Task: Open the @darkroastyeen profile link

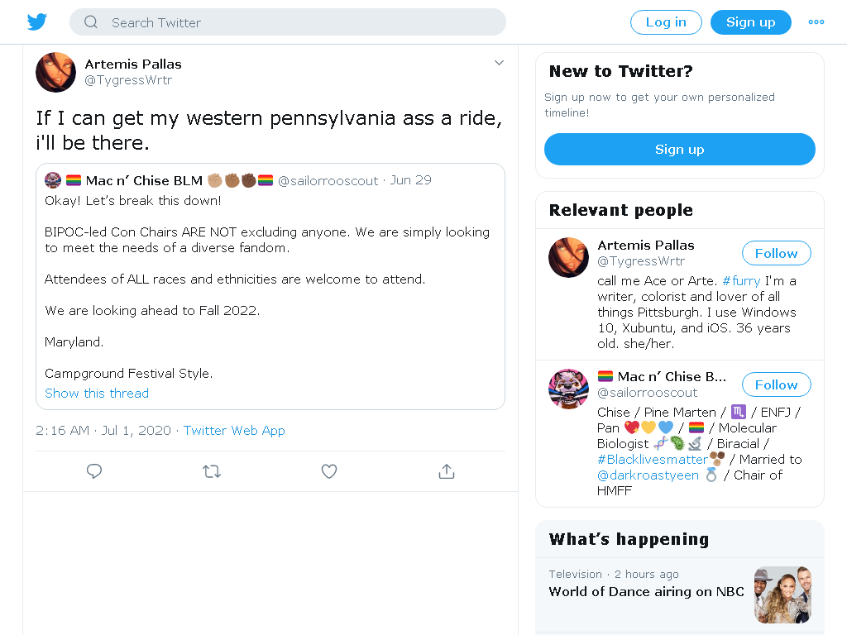Action: coord(648,475)
